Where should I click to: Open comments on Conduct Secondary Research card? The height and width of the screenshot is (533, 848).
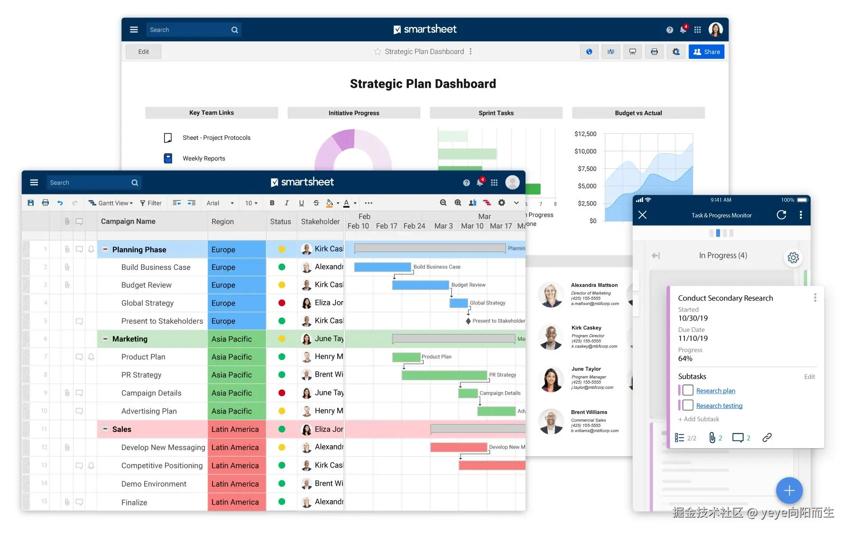point(741,438)
